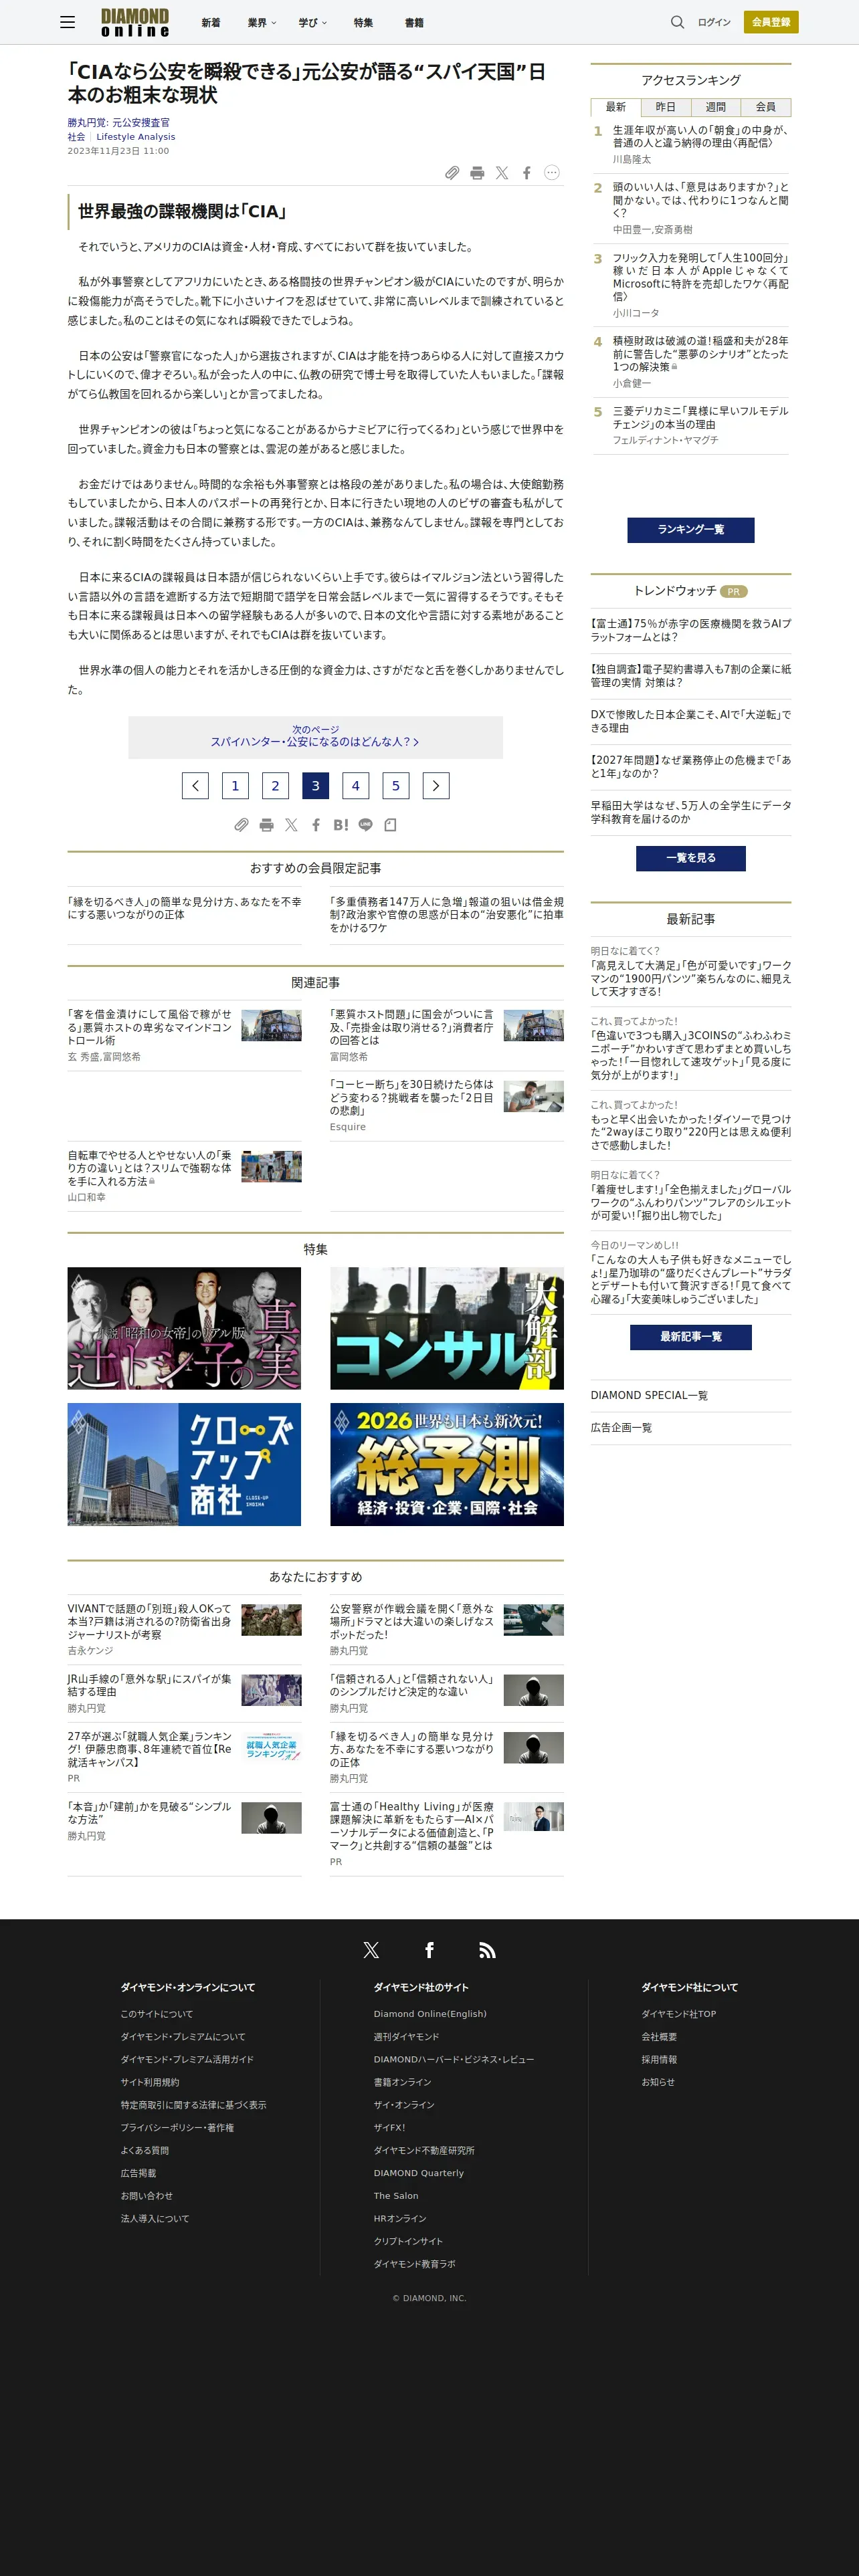Go to page 1 of article
The height and width of the screenshot is (2576, 859).
pos(235,785)
